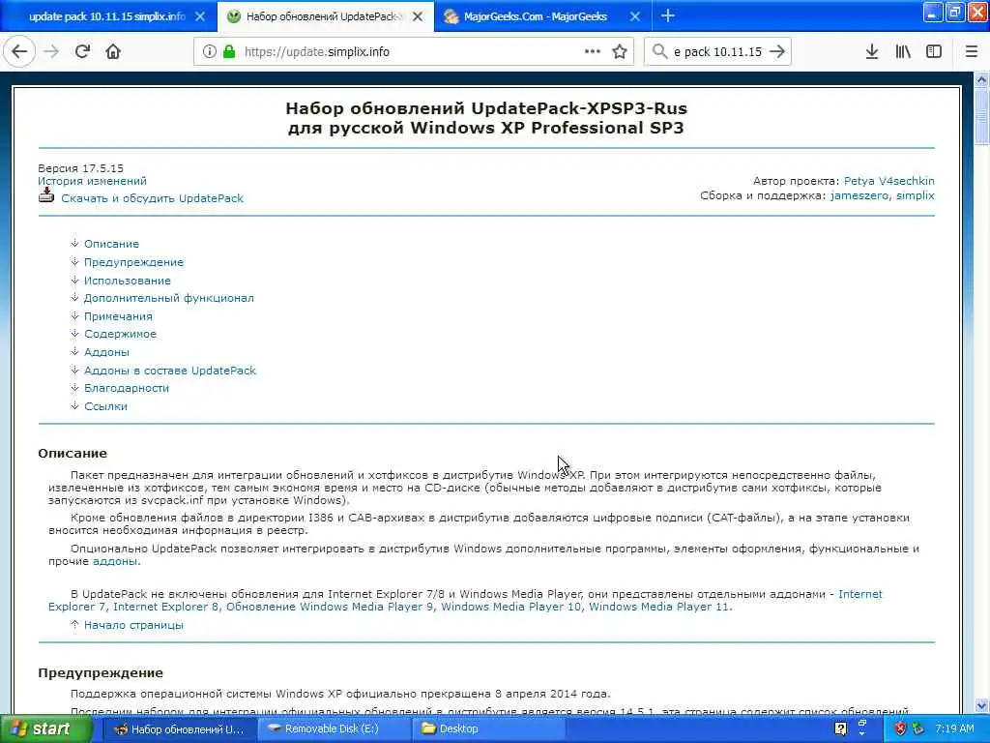Open the Downloads panel
This screenshot has height=743, width=990.
(x=872, y=52)
